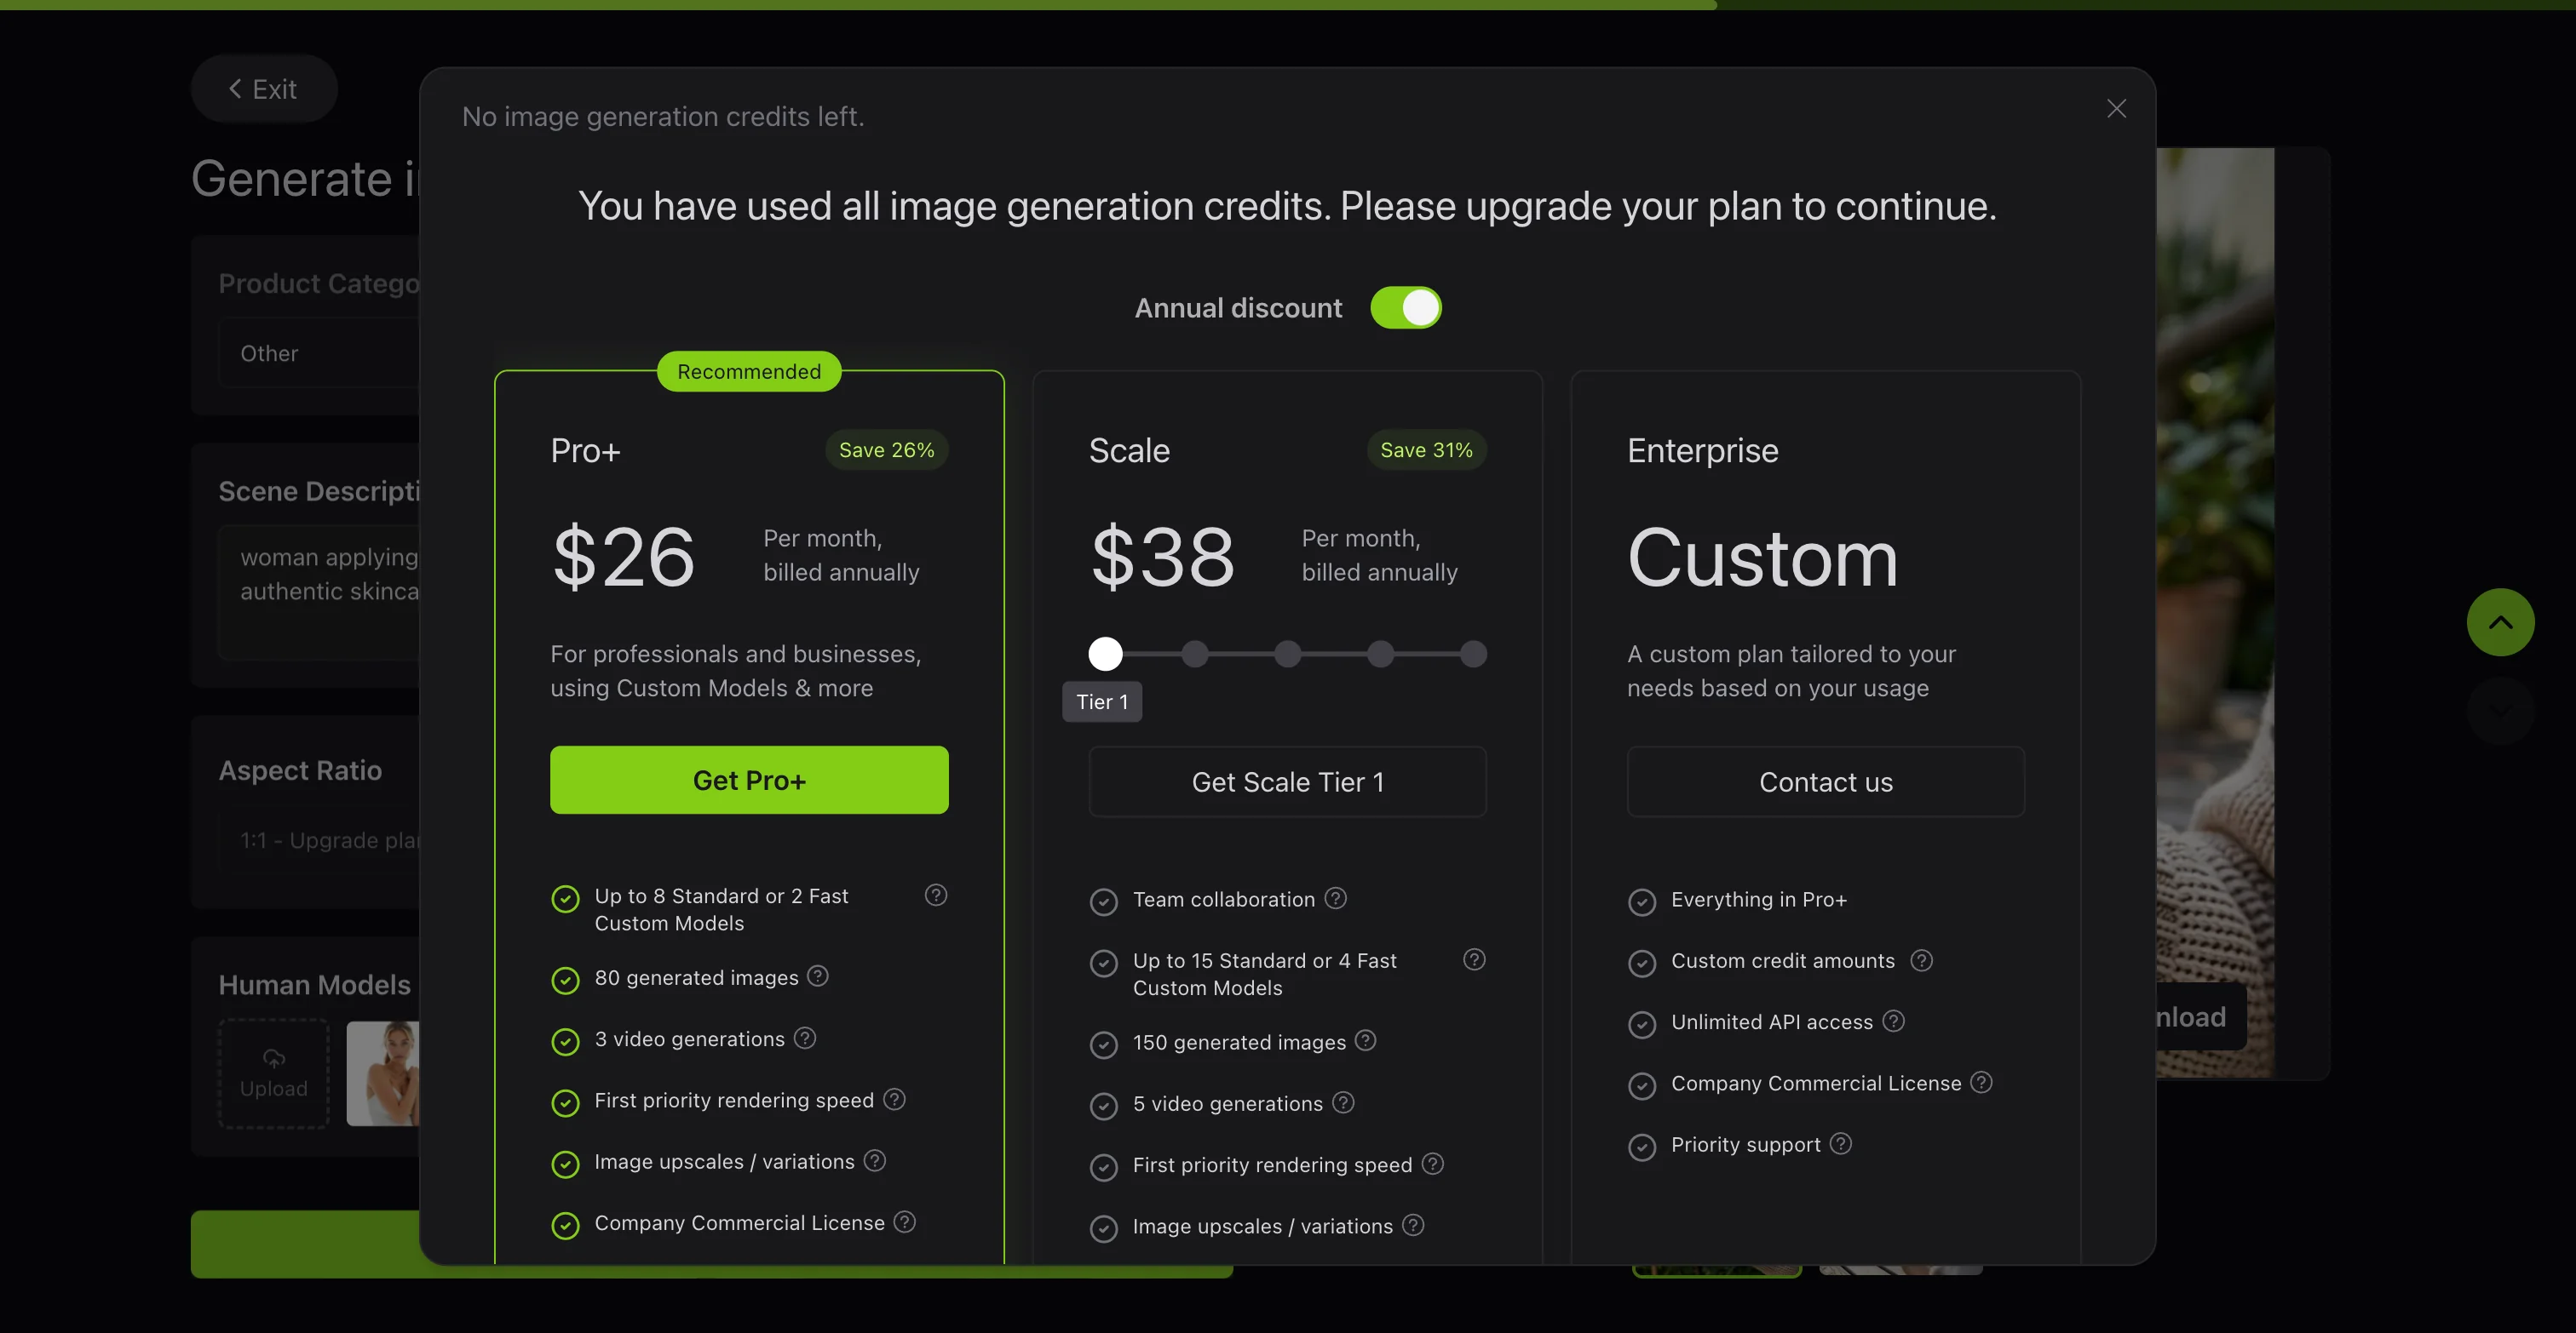Open Scale First priority rendering speed help

click(1433, 1163)
